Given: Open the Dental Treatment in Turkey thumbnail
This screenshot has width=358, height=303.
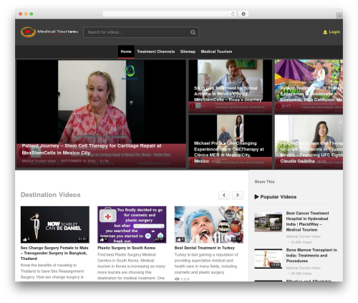Looking at the screenshot, I should point(209,224).
